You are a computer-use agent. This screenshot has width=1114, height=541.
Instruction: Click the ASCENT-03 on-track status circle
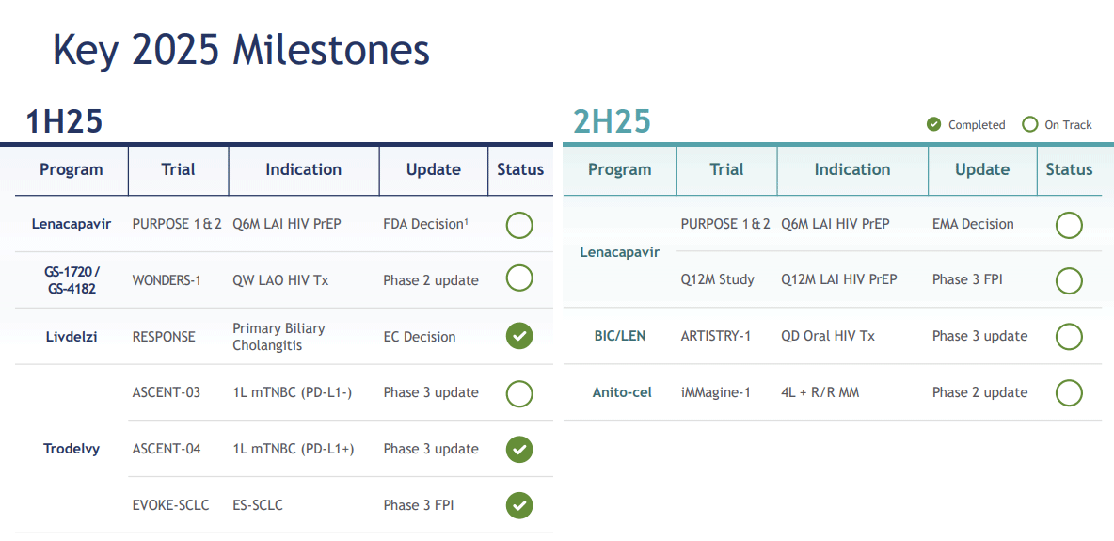[519, 393]
